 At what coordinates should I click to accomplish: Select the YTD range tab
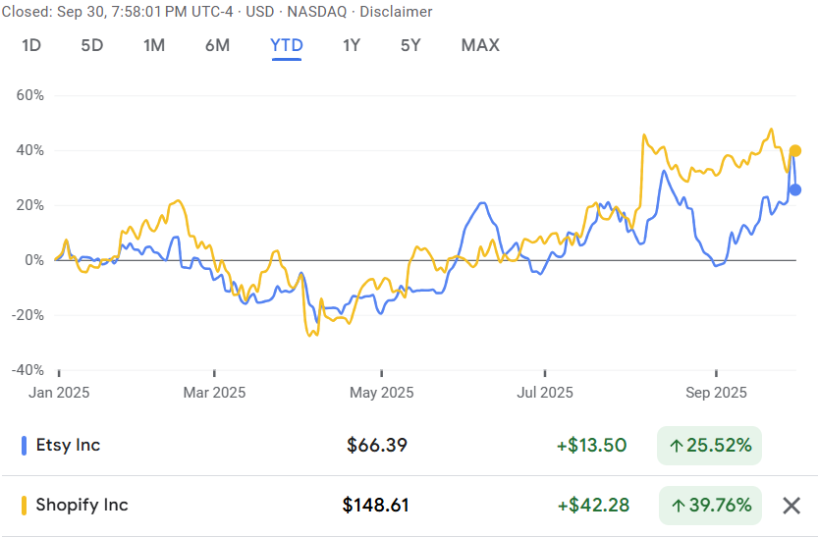[287, 45]
